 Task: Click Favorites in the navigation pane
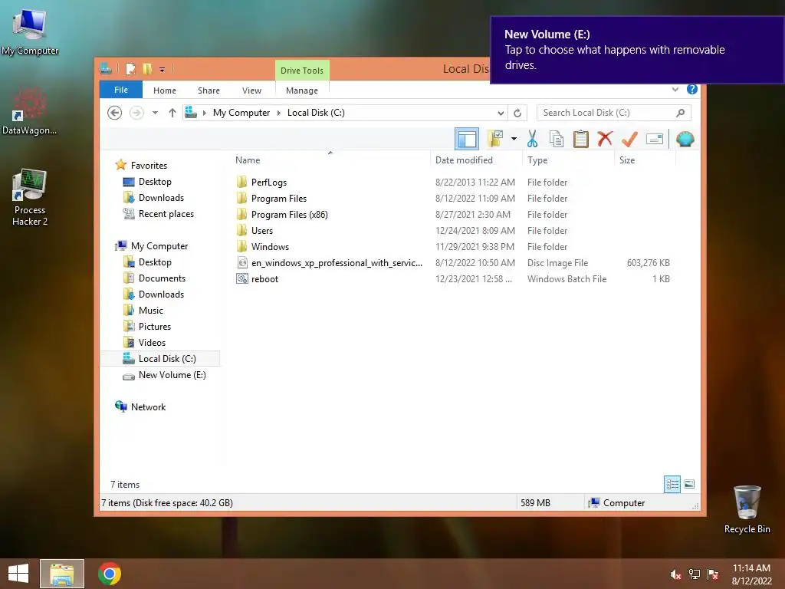coord(149,166)
